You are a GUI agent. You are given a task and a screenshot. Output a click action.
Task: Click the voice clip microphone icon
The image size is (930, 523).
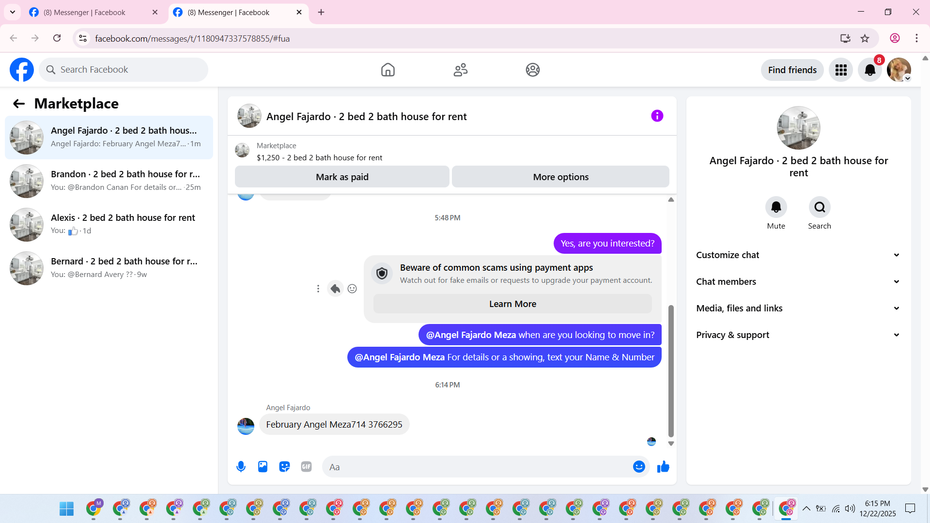(241, 467)
